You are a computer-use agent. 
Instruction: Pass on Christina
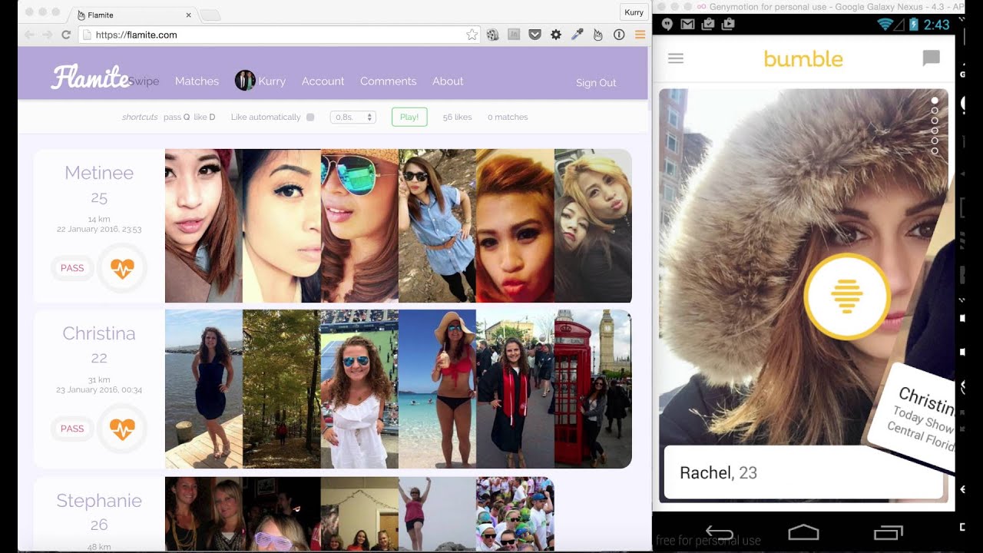click(x=72, y=429)
